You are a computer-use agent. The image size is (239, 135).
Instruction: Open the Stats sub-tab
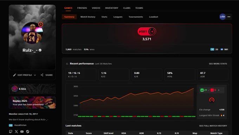104,17
